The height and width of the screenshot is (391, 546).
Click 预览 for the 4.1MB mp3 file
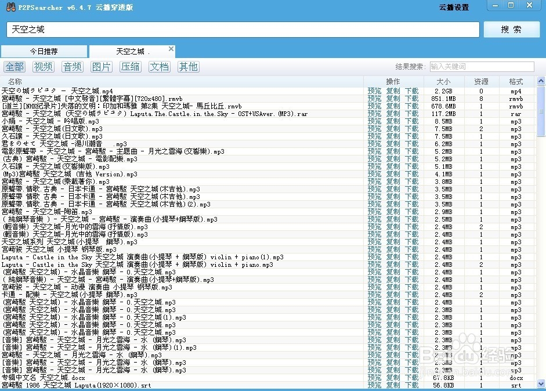coord(374,174)
